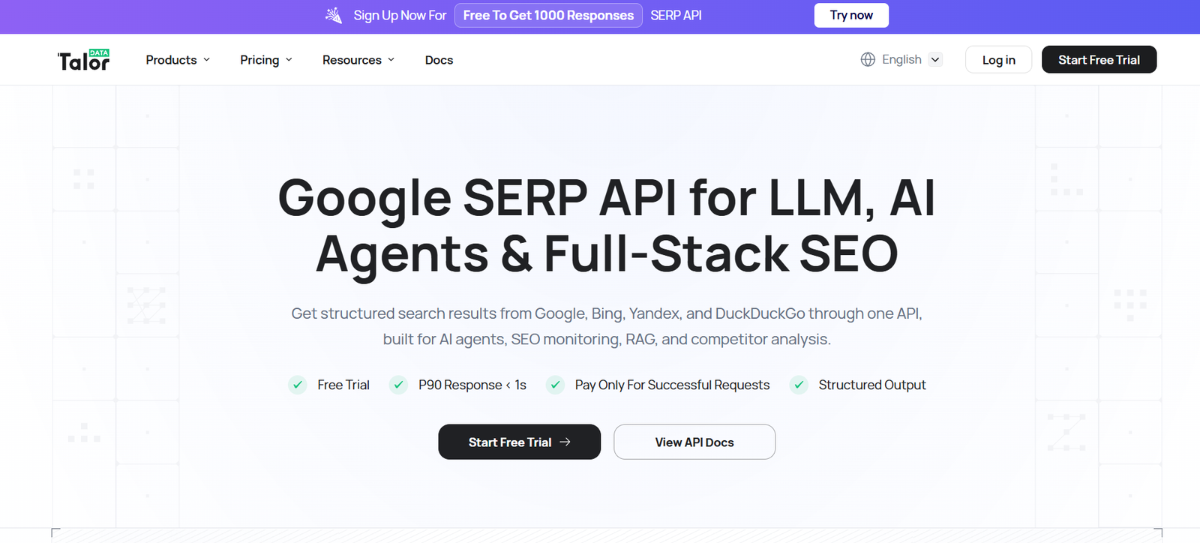Expand the Resources menu chevron
The width and height of the screenshot is (1200, 543).
coord(391,60)
